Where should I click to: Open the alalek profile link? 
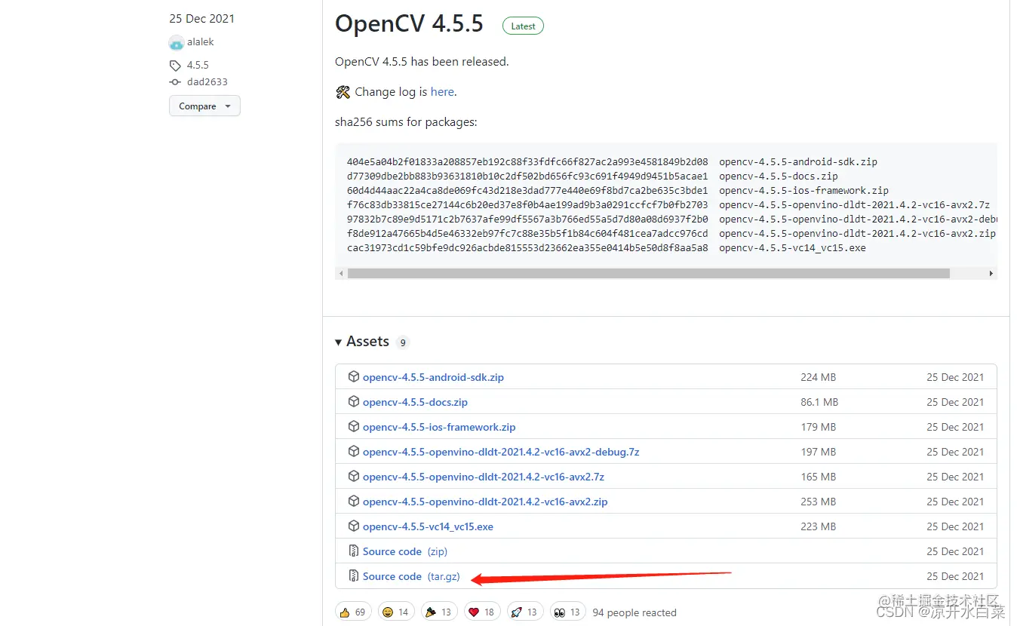tap(201, 42)
